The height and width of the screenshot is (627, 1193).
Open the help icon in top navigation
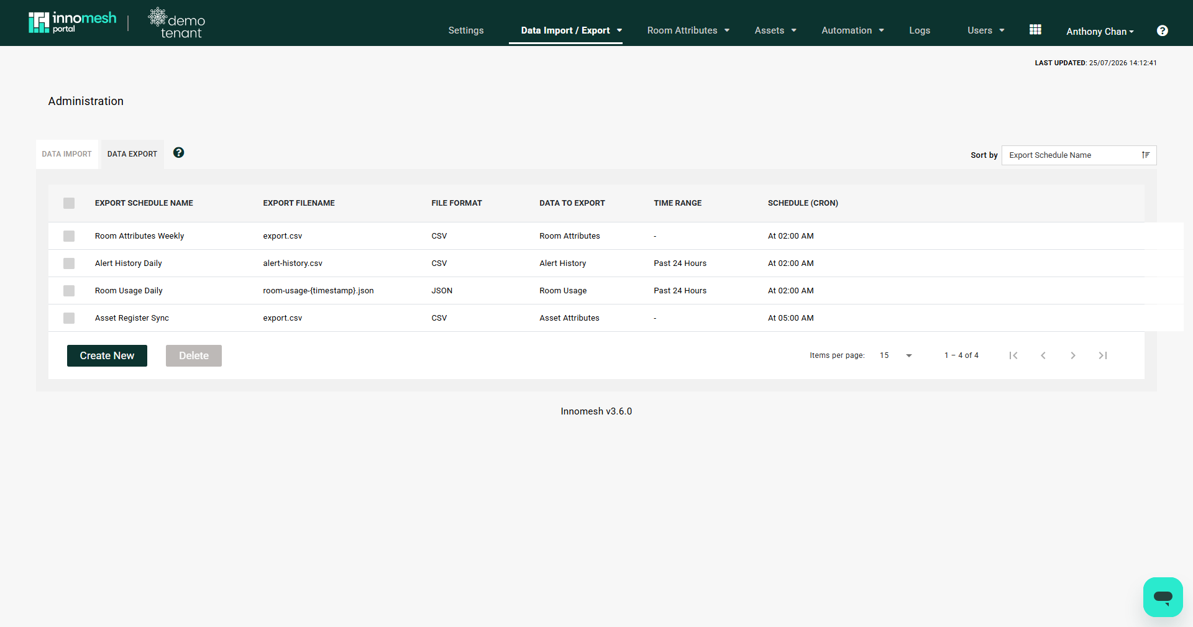point(1163,30)
